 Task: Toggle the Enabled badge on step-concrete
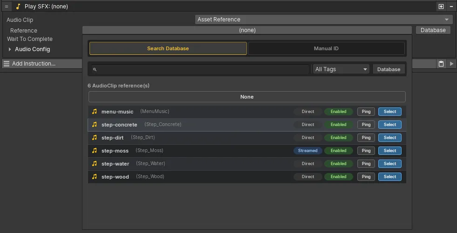pos(338,125)
